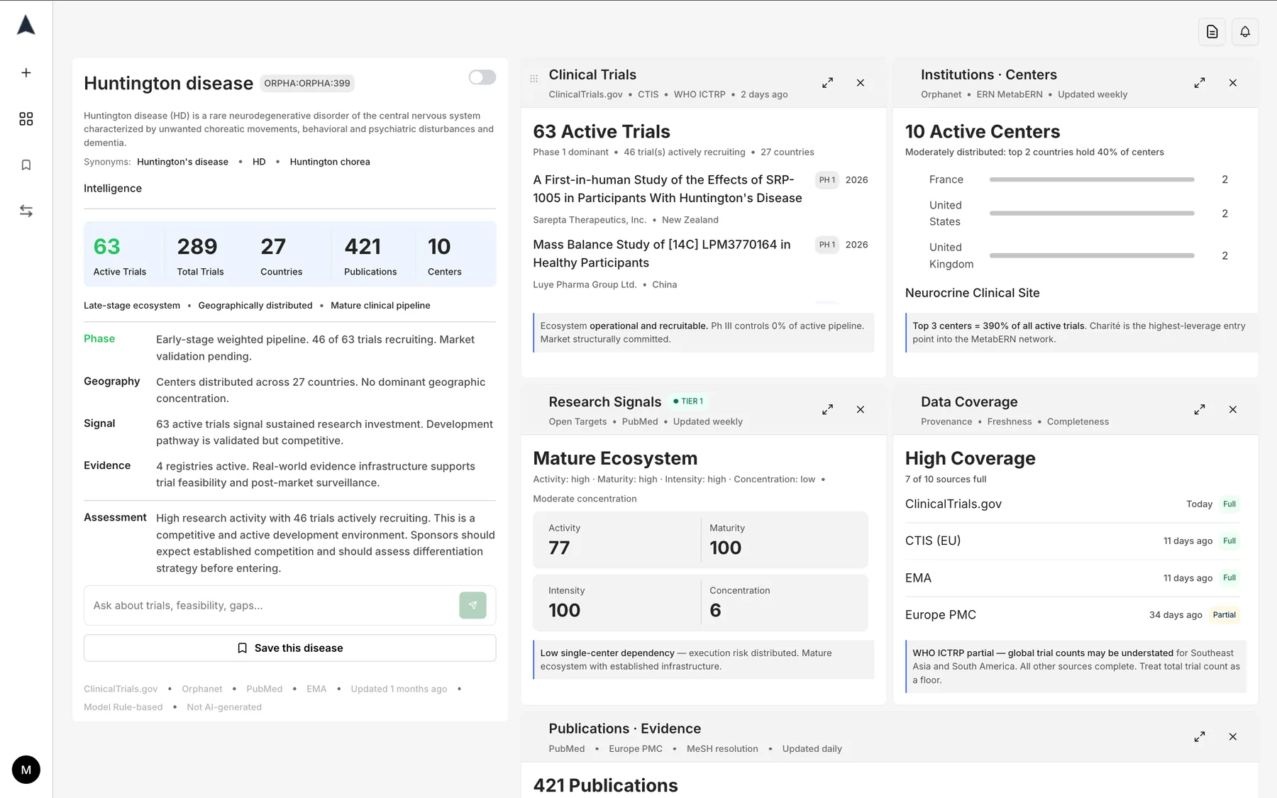Select the 10 Centers stat
The height and width of the screenshot is (798, 1277).
tap(445, 255)
